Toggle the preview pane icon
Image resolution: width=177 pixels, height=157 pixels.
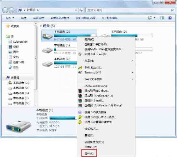[x=162, y=18]
